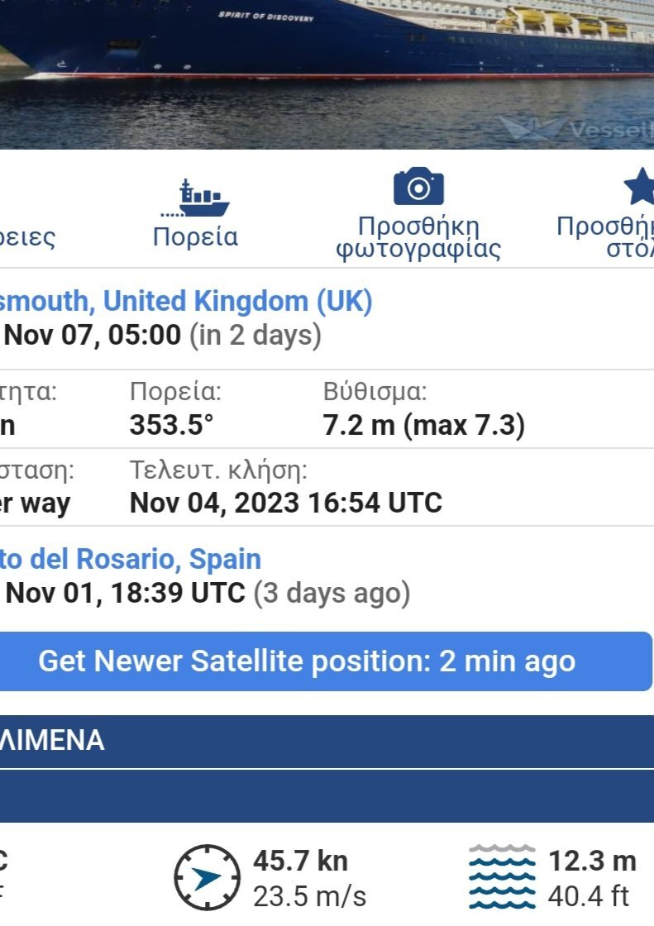654x926 pixels.
Task: Open the Portsmouth, United Kingdom destination link
Action: pyautogui.click(x=186, y=301)
